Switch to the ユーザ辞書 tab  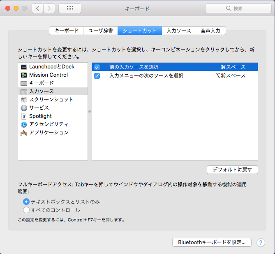tap(101, 31)
